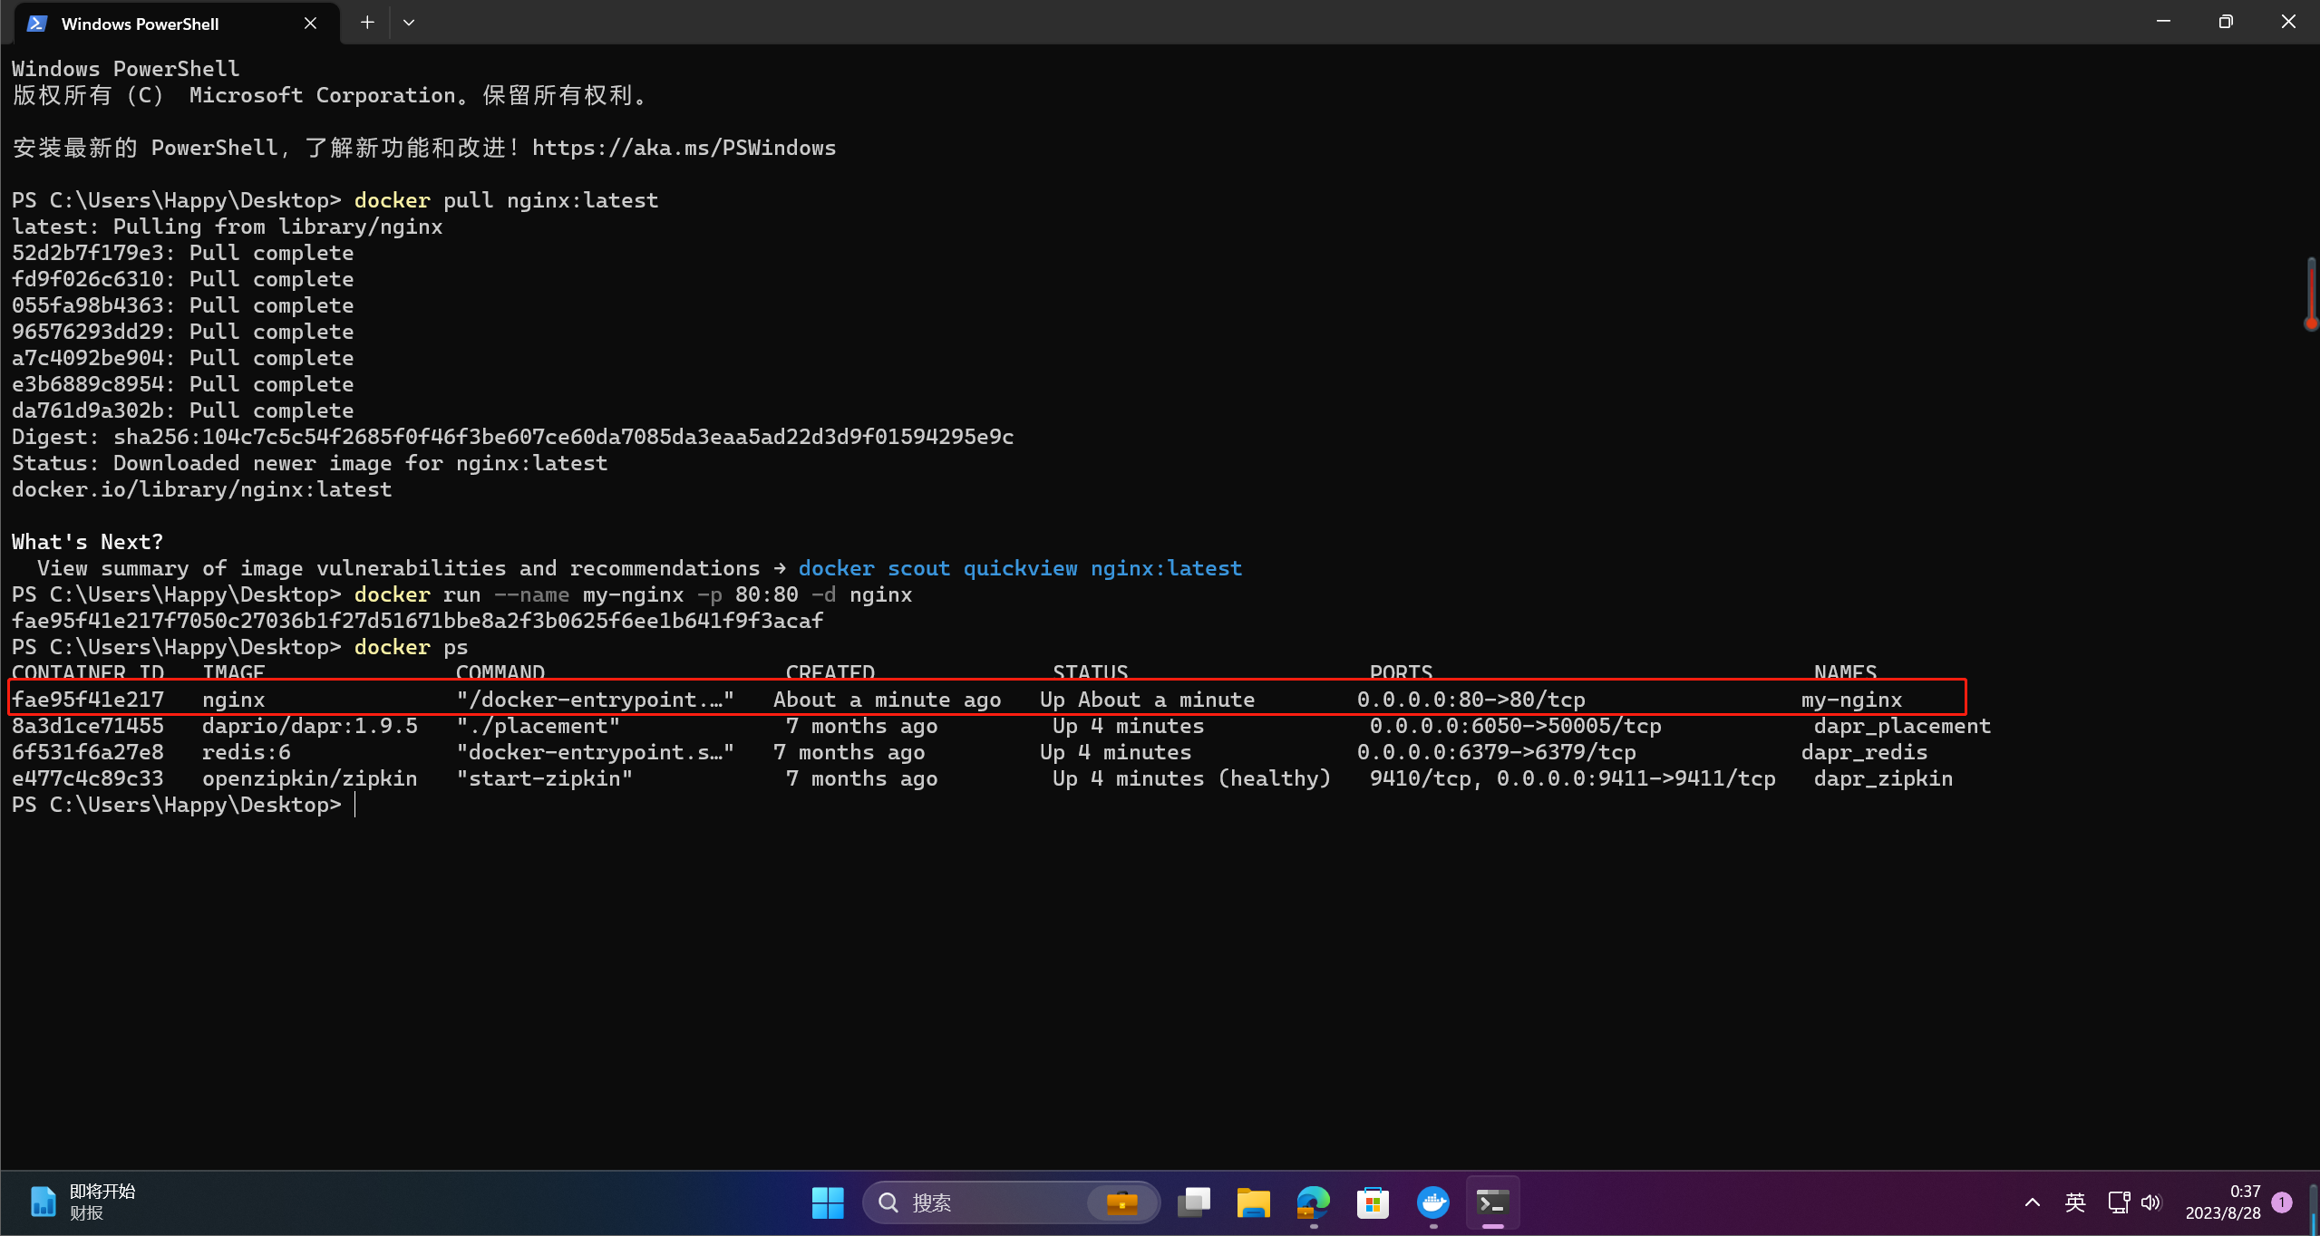The width and height of the screenshot is (2320, 1236).
Task: Click the status "Up 4 minutes (healthy)"
Action: click(1191, 778)
